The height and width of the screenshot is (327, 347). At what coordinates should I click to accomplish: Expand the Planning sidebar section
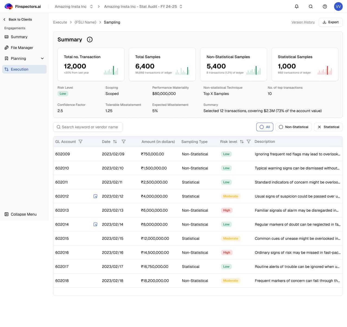coord(42,58)
